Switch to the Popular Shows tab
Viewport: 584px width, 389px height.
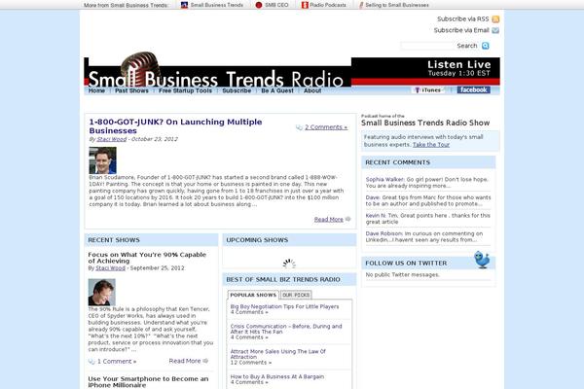click(x=253, y=295)
